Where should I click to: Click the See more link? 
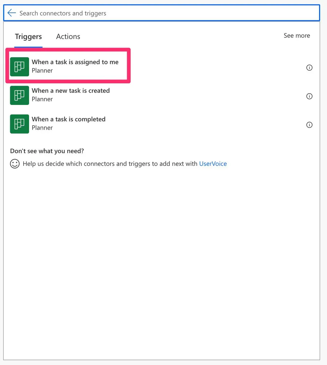tap(296, 36)
